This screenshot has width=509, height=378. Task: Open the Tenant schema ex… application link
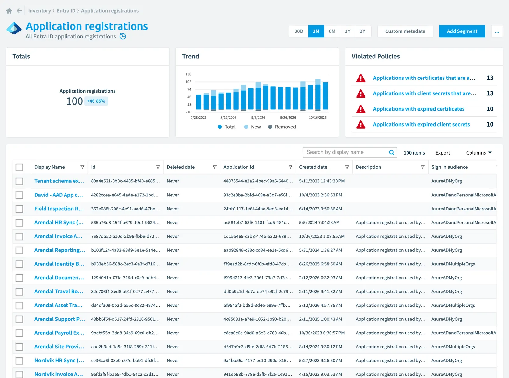pyautogui.click(x=59, y=181)
